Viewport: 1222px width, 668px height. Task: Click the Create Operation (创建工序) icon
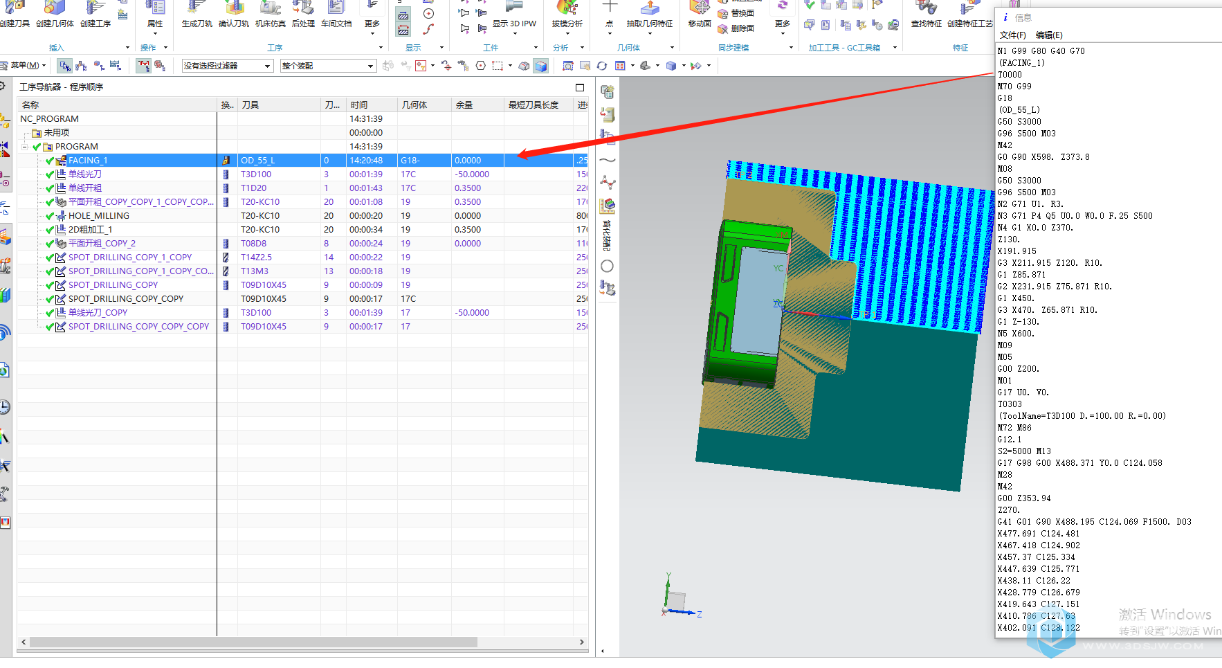[x=95, y=8]
